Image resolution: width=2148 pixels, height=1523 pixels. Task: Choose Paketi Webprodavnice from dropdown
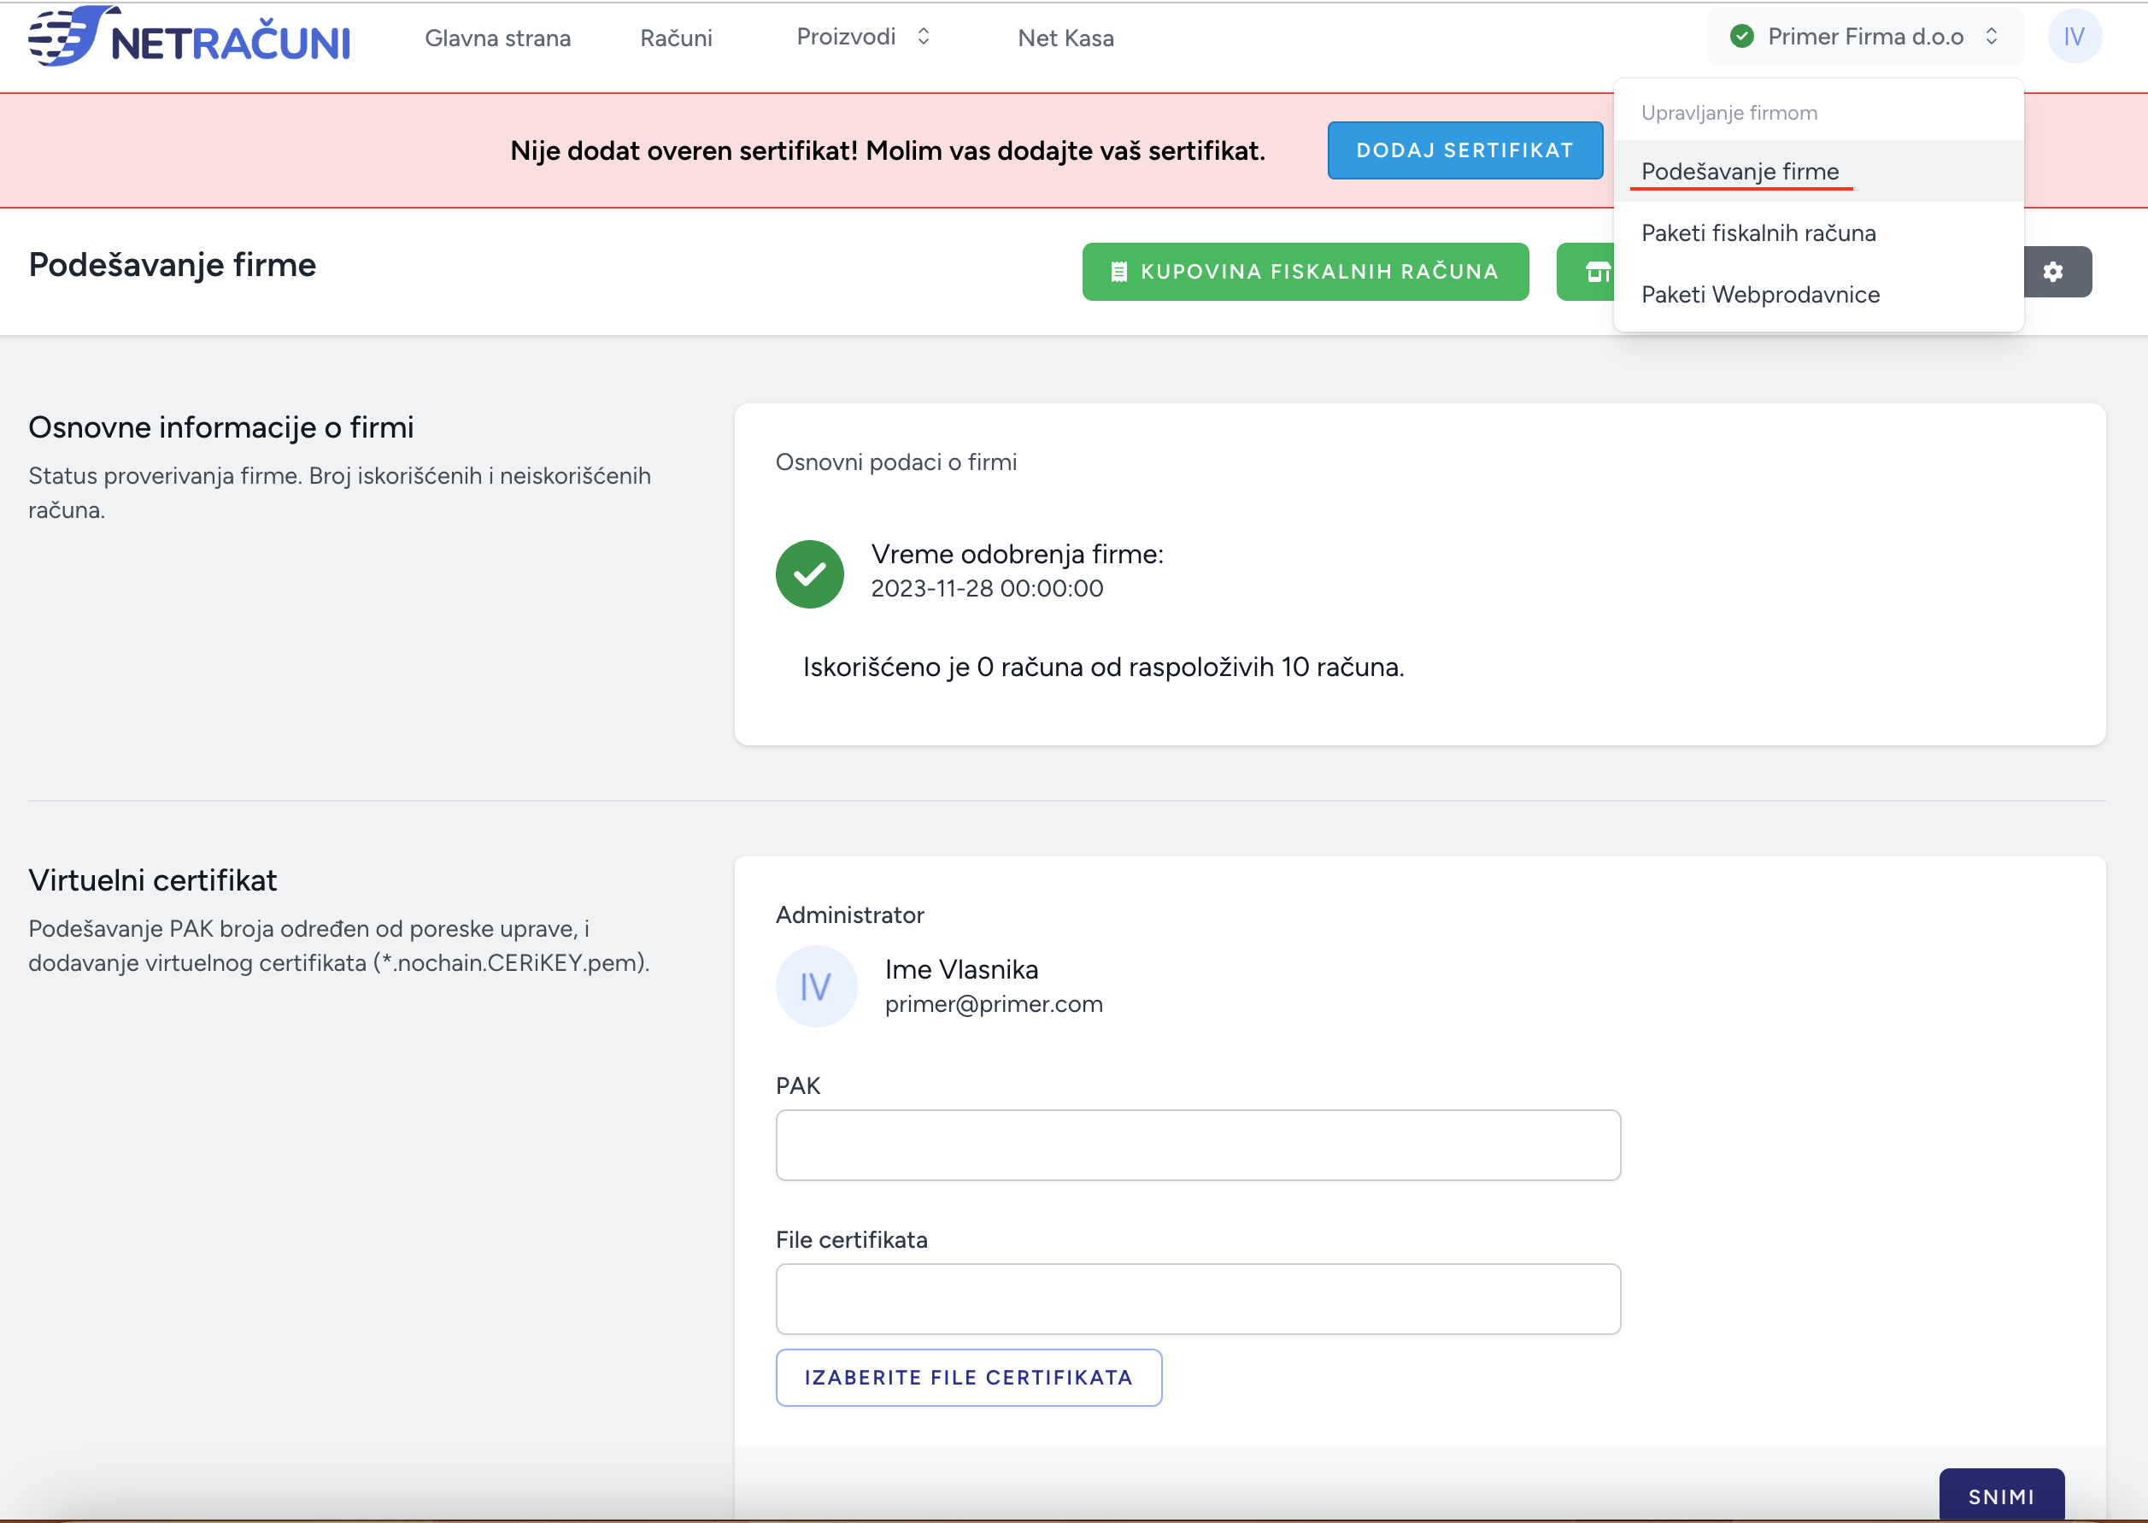click(1760, 295)
